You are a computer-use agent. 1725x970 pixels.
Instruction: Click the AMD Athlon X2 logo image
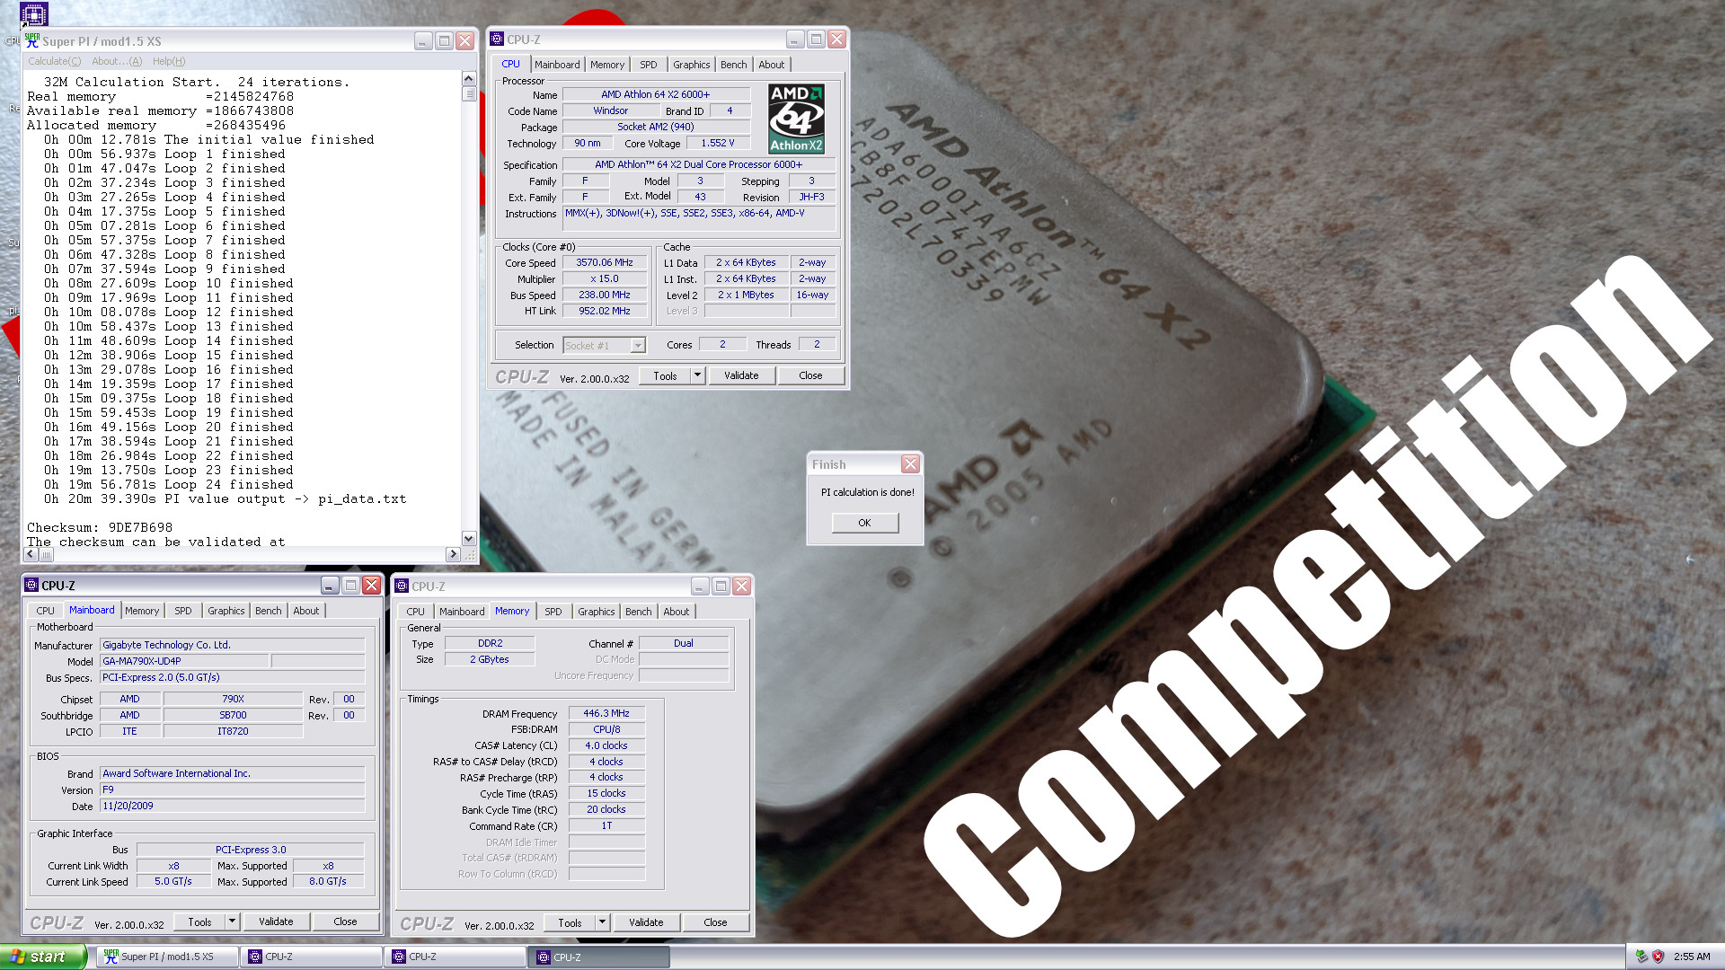click(796, 119)
